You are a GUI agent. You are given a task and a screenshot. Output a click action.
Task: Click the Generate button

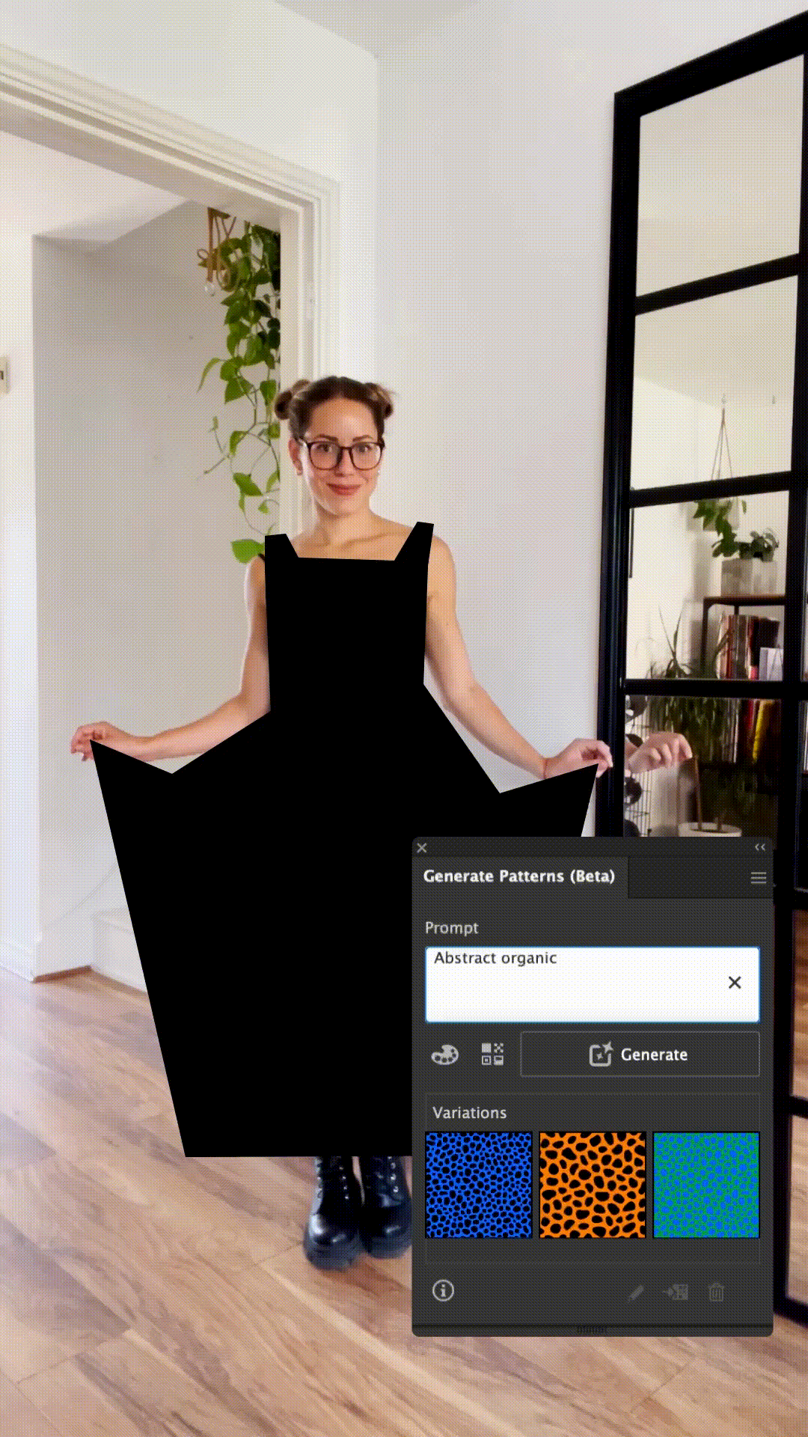pyautogui.click(x=640, y=1055)
